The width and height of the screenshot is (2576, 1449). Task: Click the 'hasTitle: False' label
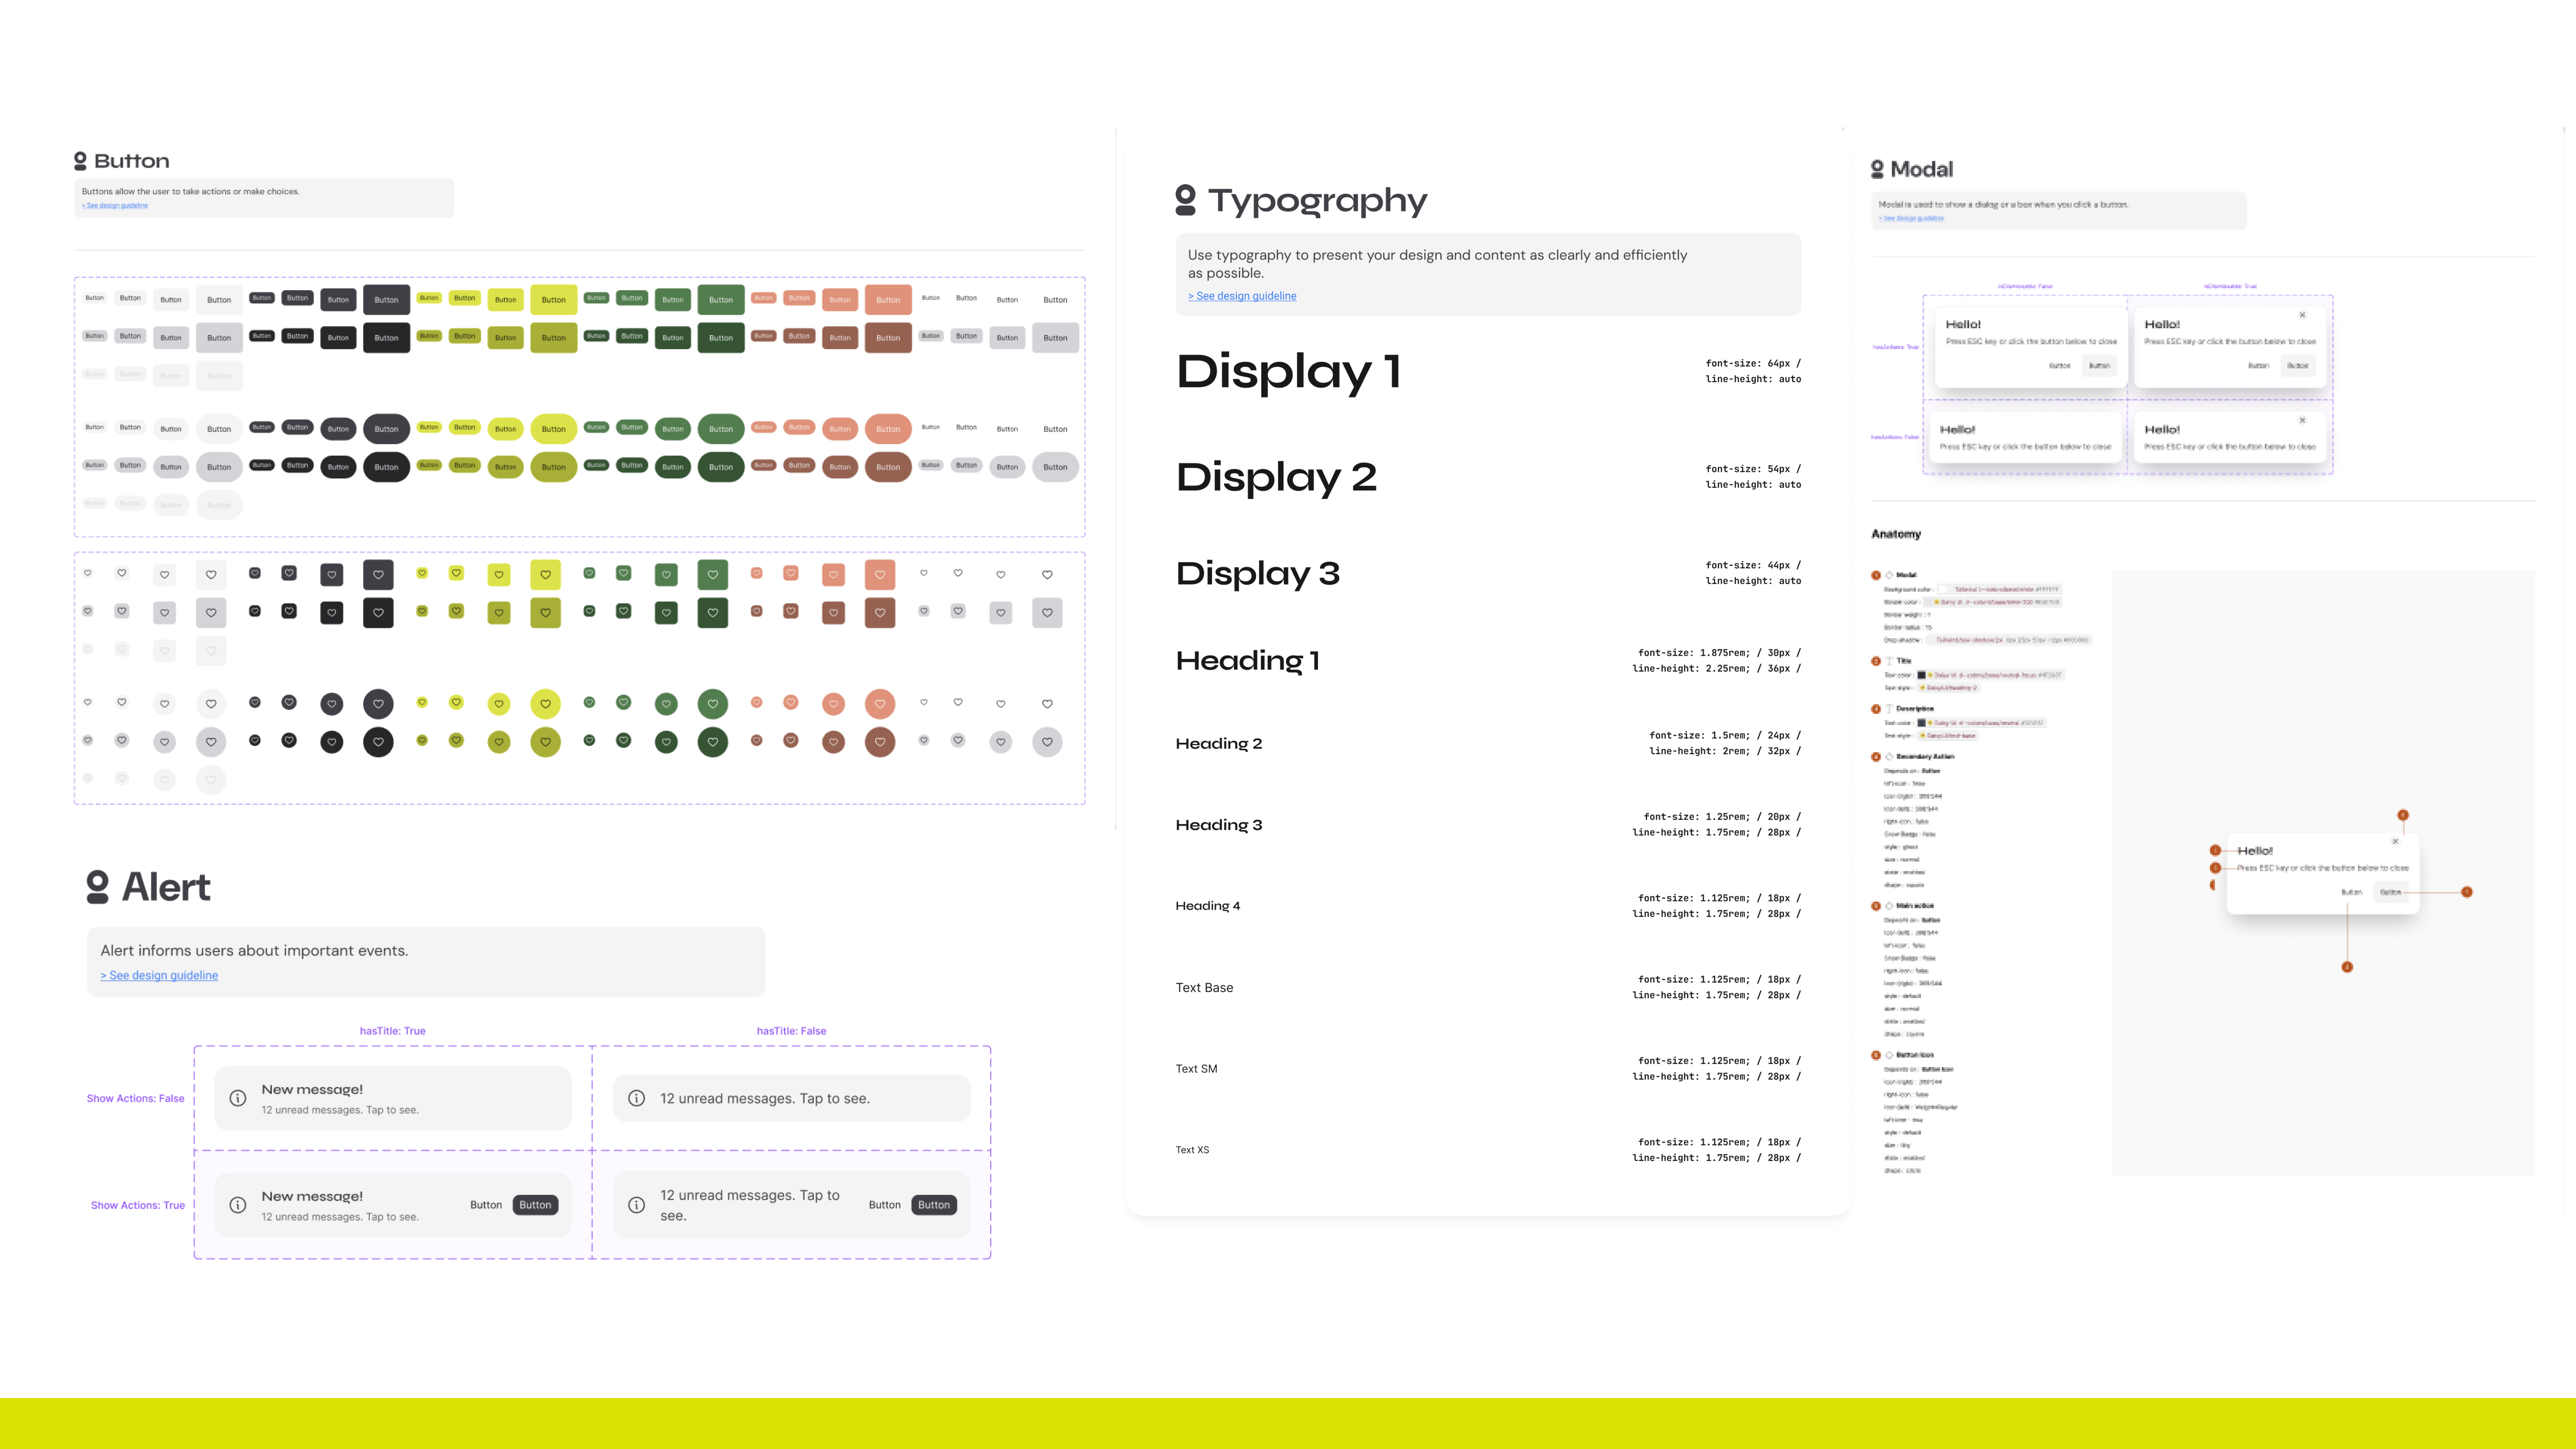pyautogui.click(x=791, y=1031)
